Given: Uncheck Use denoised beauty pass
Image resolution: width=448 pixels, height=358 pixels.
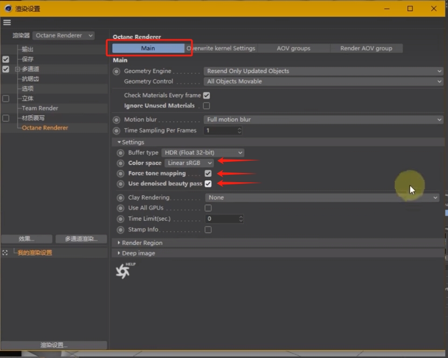Looking at the screenshot, I should pyautogui.click(x=208, y=183).
